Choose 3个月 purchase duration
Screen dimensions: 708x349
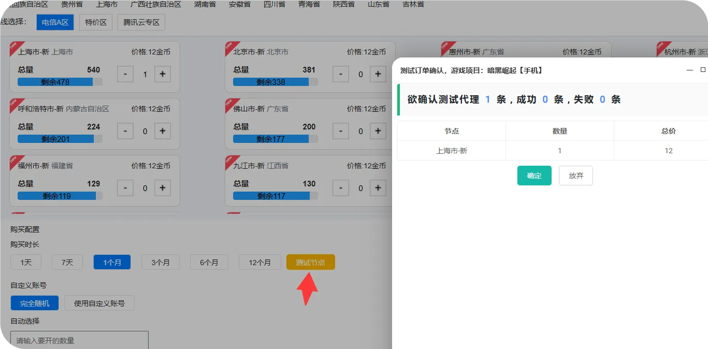(161, 263)
